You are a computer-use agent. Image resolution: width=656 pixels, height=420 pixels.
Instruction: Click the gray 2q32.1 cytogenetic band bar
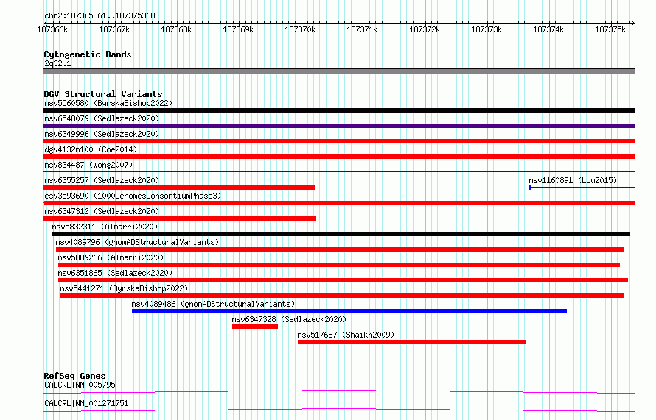(339, 71)
